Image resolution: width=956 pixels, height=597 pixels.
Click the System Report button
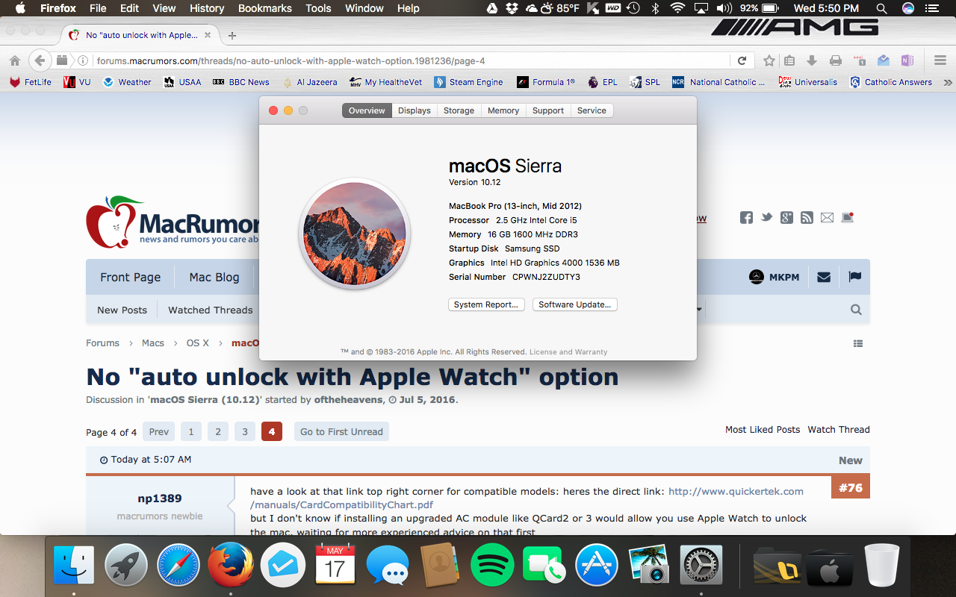click(x=486, y=304)
